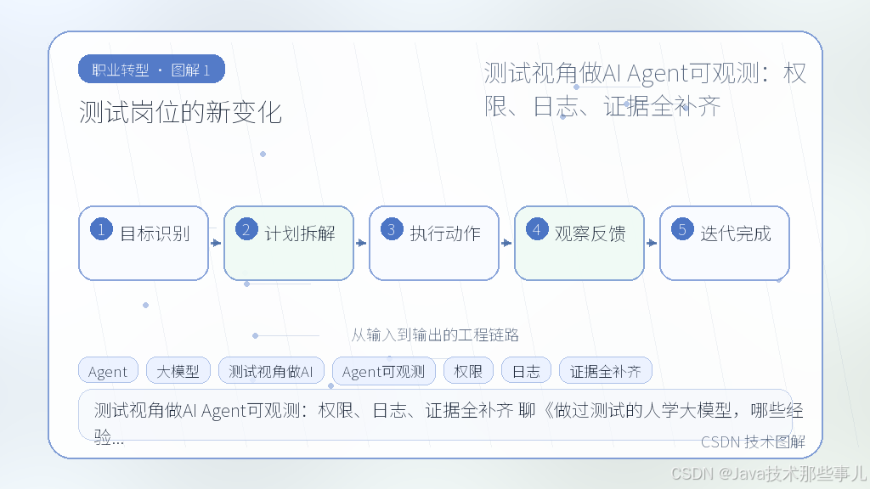Click the caption 从输入到输出的工程链路

click(435, 334)
